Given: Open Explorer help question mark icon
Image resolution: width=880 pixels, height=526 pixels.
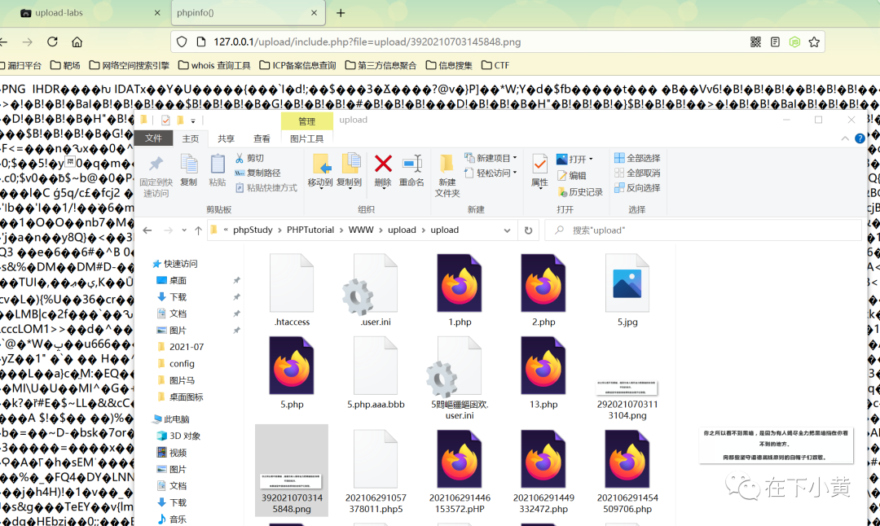Looking at the screenshot, I should pyautogui.click(x=860, y=138).
